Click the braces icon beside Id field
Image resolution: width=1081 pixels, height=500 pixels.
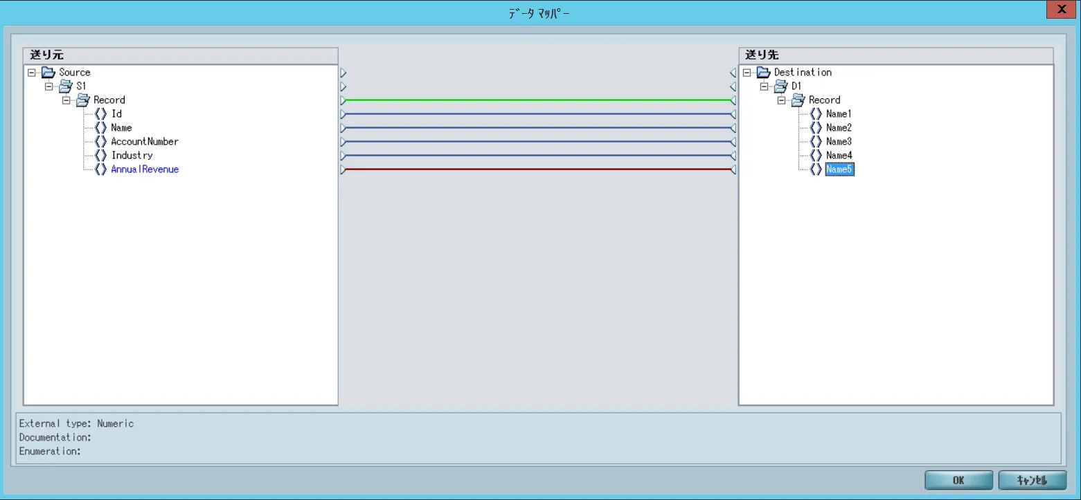(x=100, y=114)
